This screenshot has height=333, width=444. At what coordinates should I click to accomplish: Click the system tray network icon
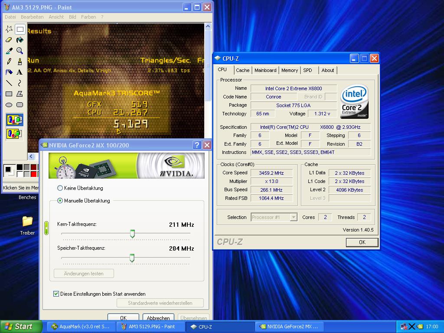click(404, 326)
